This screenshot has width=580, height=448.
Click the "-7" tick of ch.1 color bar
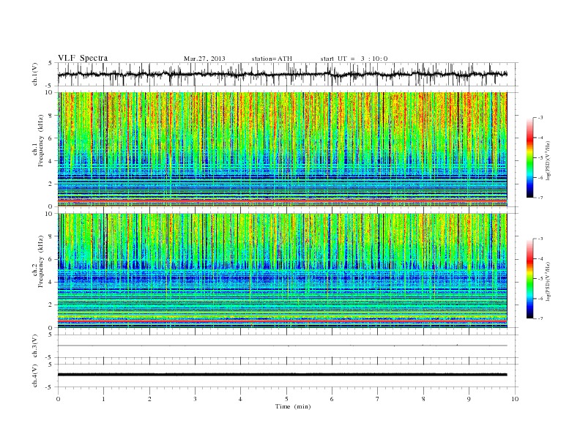click(x=540, y=198)
